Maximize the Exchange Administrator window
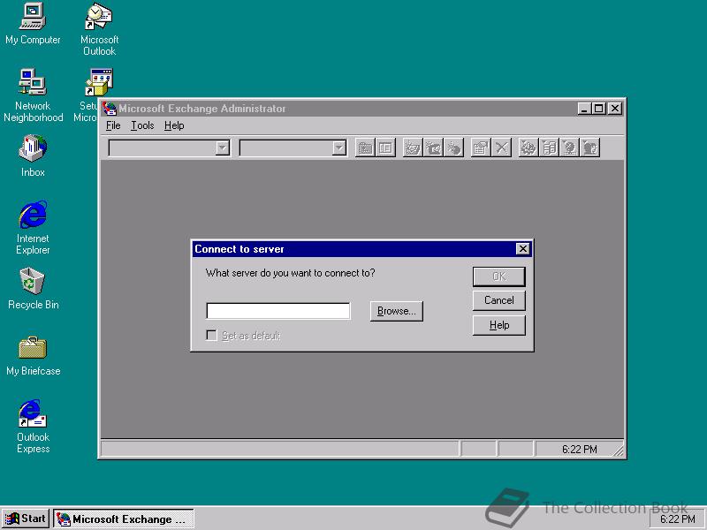Viewport: 707px width, 530px height. pyautogui.click(x=599, y=108)
